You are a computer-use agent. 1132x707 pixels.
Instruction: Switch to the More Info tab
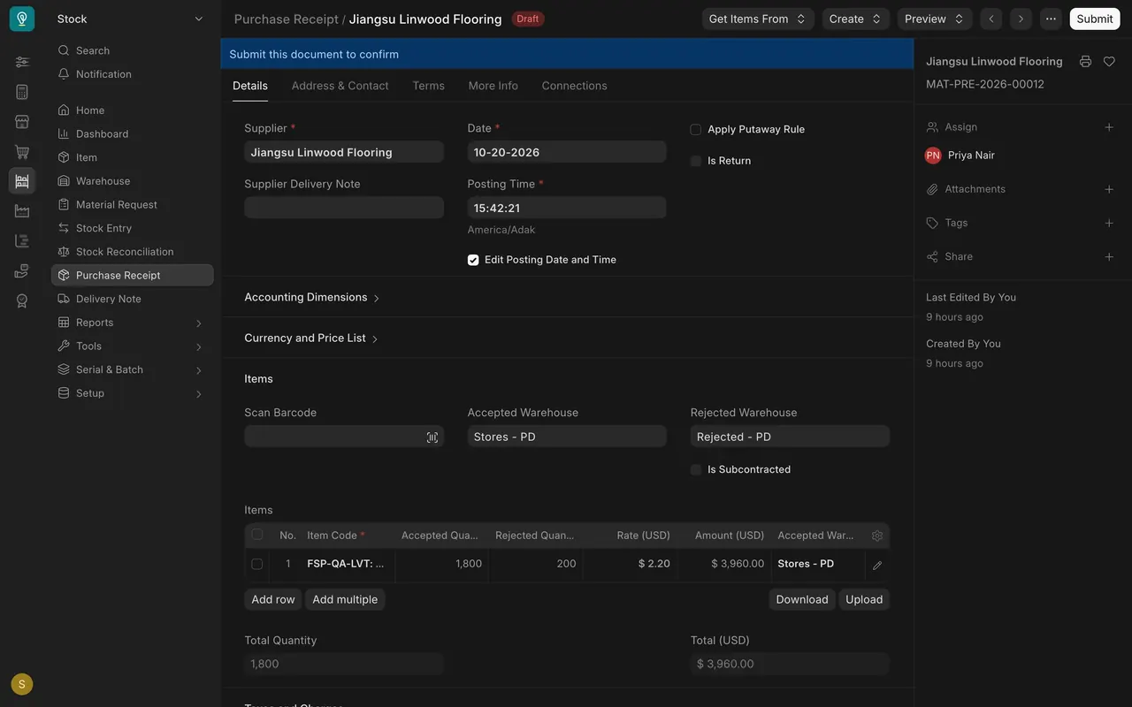click(x=493, y=86)
